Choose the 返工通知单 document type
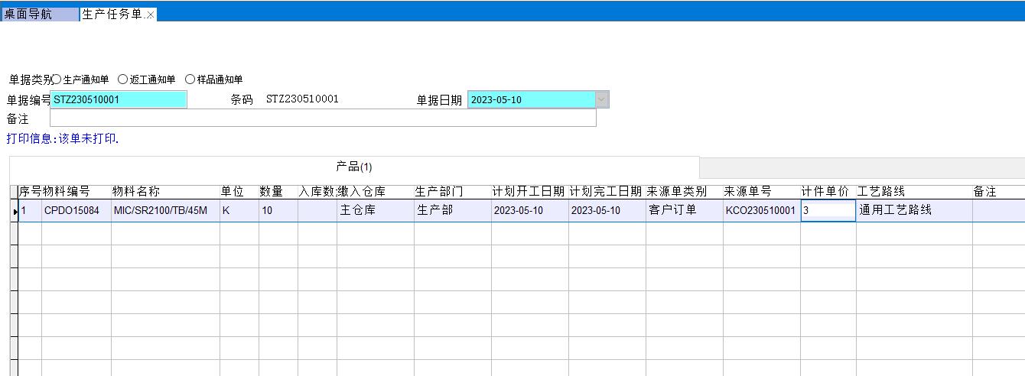Viewport: 1025px width, 376px height. click(122, 79)
